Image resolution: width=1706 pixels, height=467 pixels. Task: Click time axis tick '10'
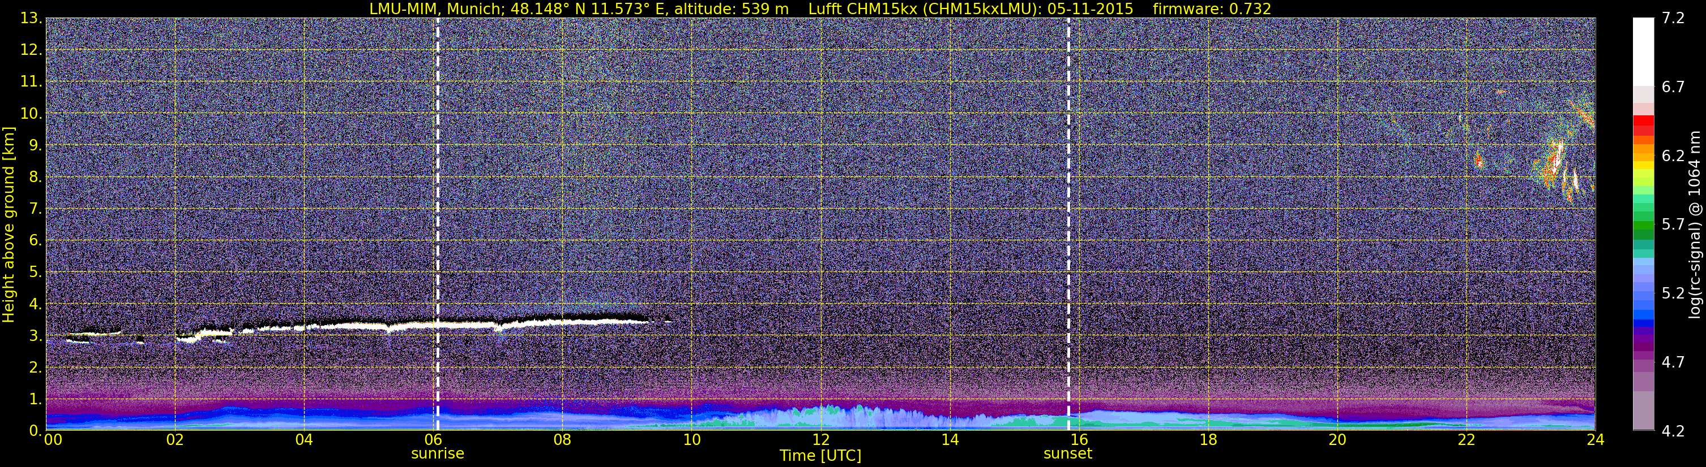[691, 440]
